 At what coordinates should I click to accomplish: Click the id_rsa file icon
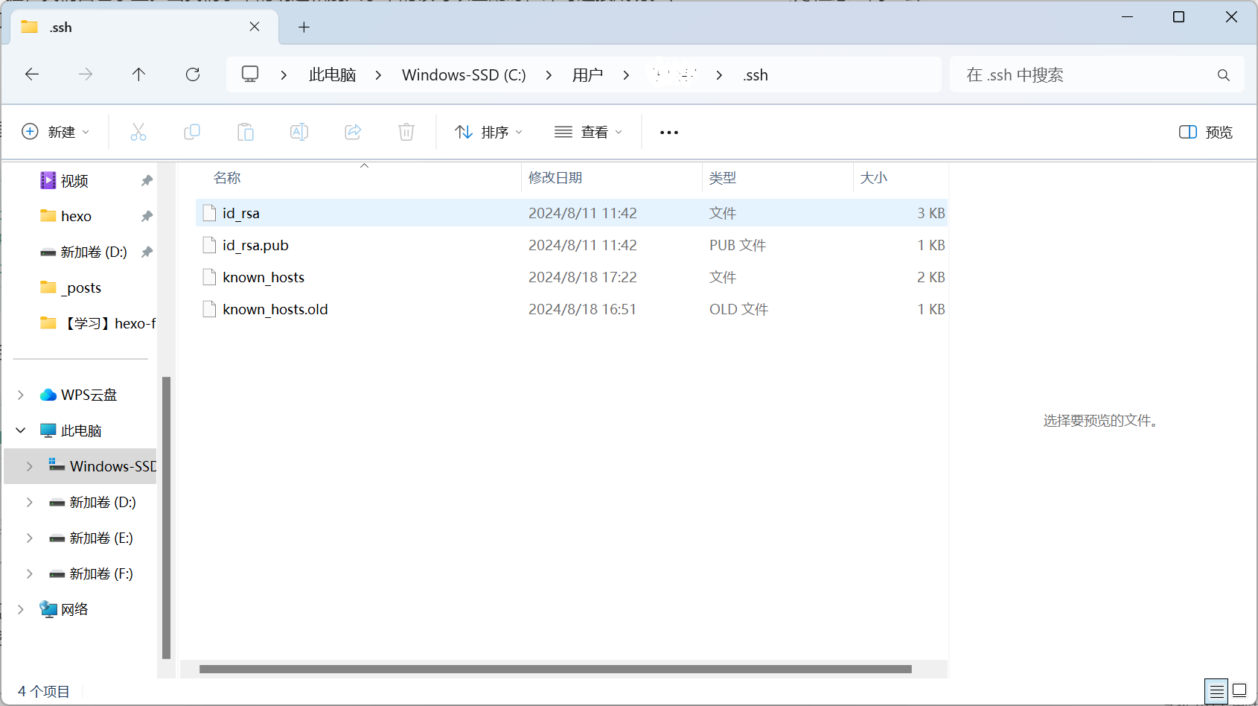[x=210, y=213]
